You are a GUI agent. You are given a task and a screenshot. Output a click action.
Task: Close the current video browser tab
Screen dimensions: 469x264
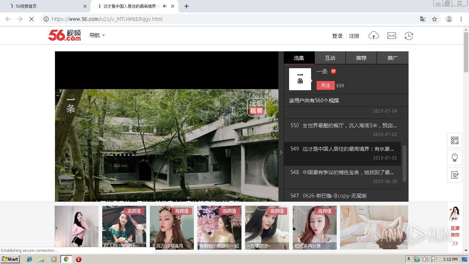click(173, 6)
